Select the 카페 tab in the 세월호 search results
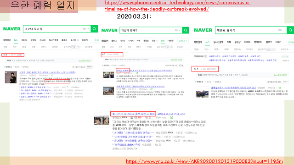 [229, 42]
